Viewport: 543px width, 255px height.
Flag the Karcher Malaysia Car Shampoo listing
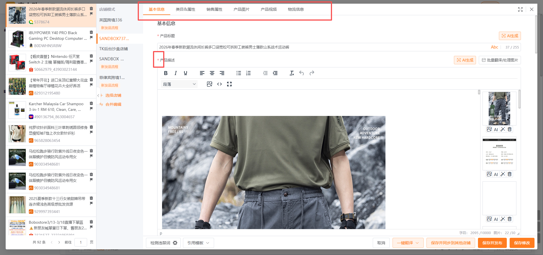point(91,109)
